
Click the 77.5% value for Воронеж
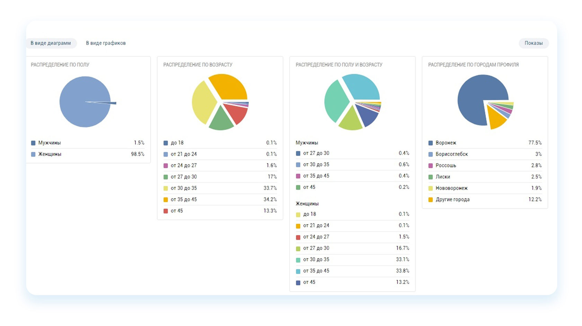point(535,143)
